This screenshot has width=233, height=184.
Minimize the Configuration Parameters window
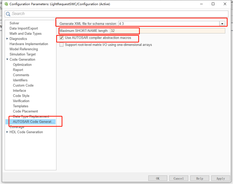pyautogui.click(x=201, y=4)
